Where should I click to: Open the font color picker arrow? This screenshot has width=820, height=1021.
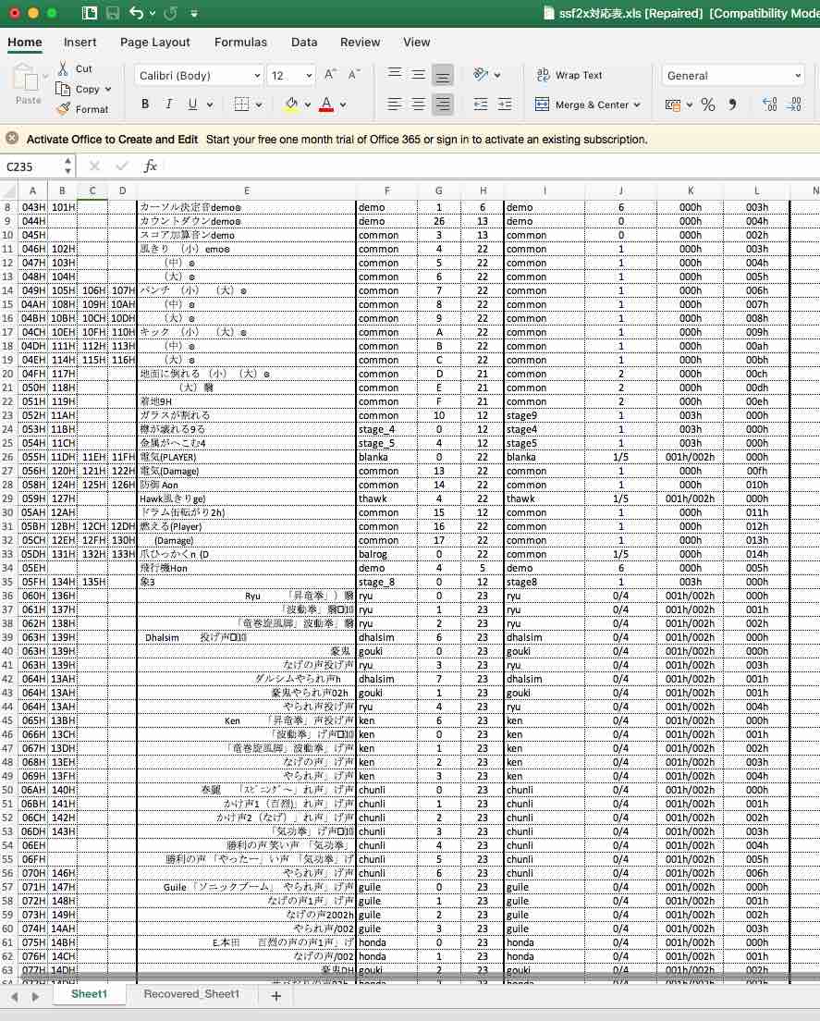343,105
